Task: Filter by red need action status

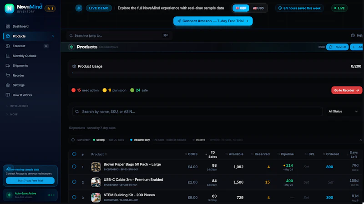Action: pos(85,90)
